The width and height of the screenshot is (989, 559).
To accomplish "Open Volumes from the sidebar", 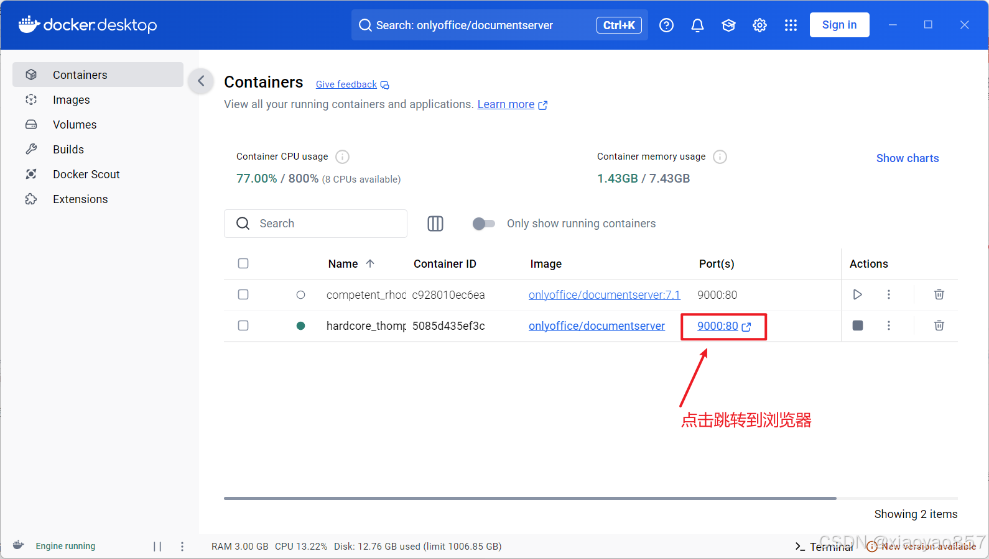I will pos(75,125).
